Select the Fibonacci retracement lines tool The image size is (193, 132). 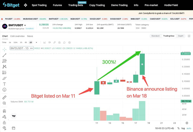tap(5, 61)
